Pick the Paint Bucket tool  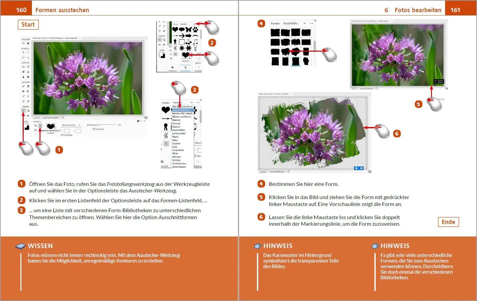pyautogui.click(x=23, y=91)
